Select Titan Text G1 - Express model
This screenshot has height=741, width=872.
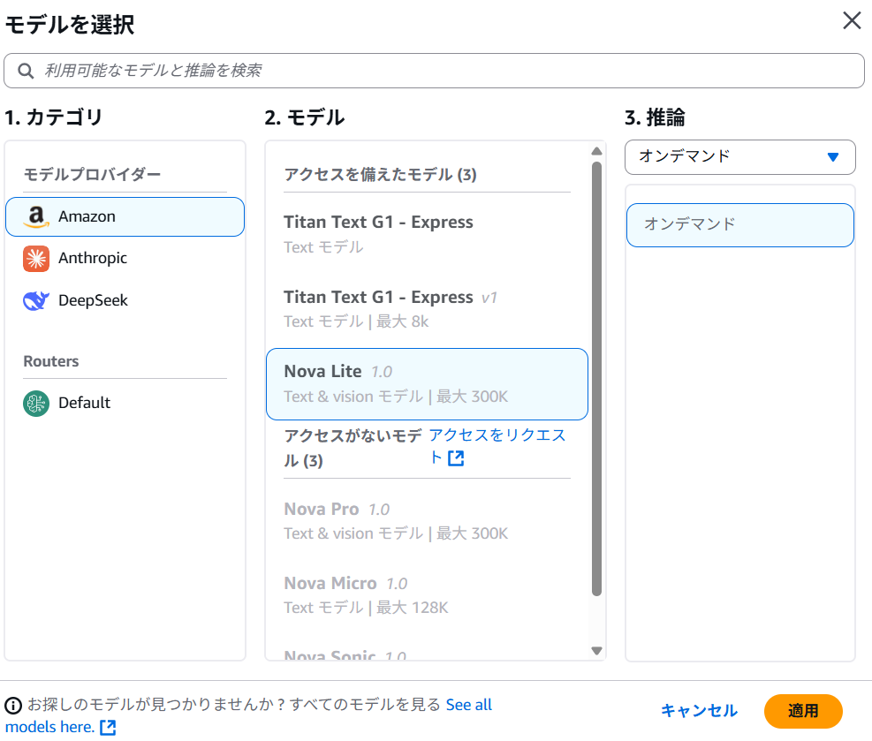[427, 234]
